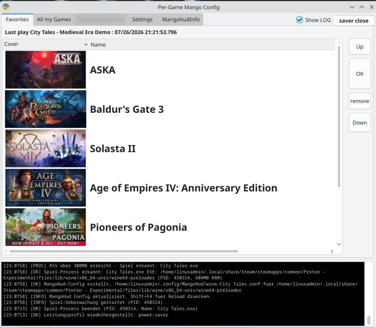376x328 pixels.
Task: Click the saver close button
Action: [354, 21]
